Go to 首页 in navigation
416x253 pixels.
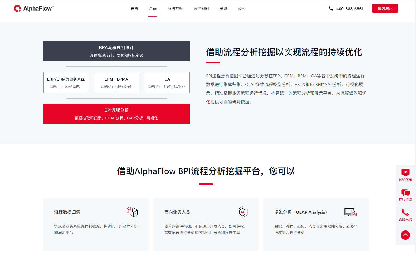134,8
